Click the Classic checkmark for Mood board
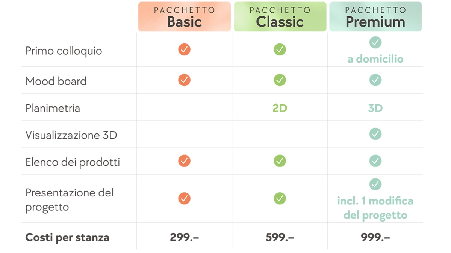The image size is (451, 253). [x=280, y=80]
